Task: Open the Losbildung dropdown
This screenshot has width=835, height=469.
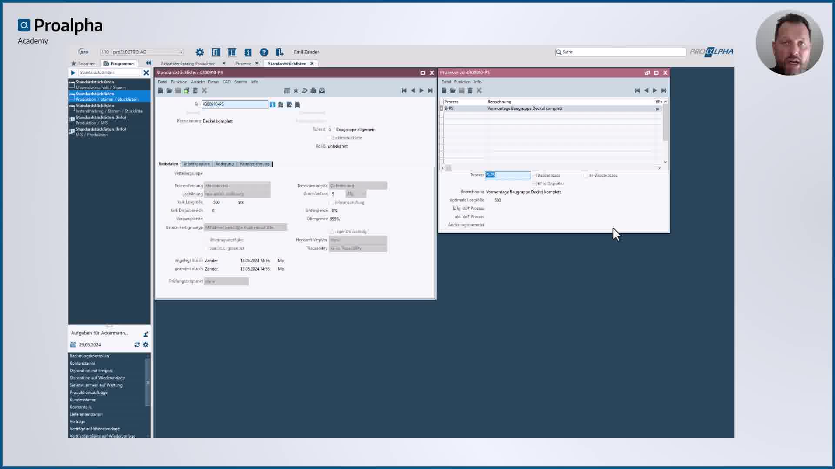Action: pos(237,194)
